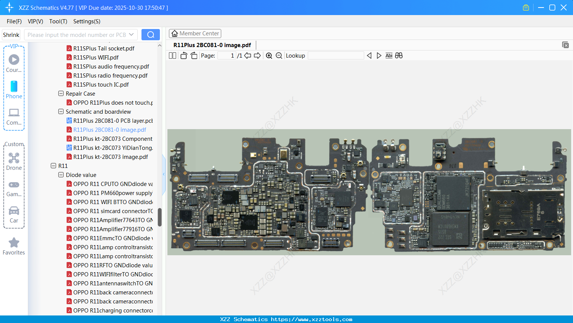Toggle the Abi match text option
Image resolution: width=573 pixels, height=323 pixels.
(x=389, y=56)
